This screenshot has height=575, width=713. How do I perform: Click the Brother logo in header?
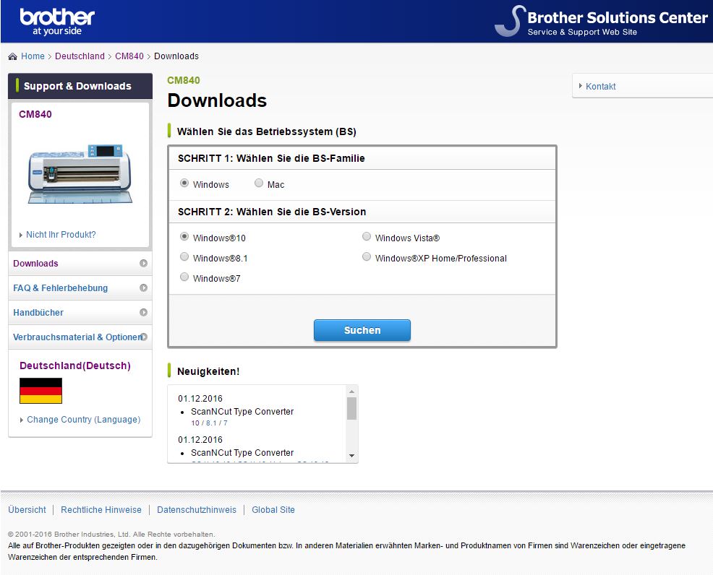click(57, 22)
